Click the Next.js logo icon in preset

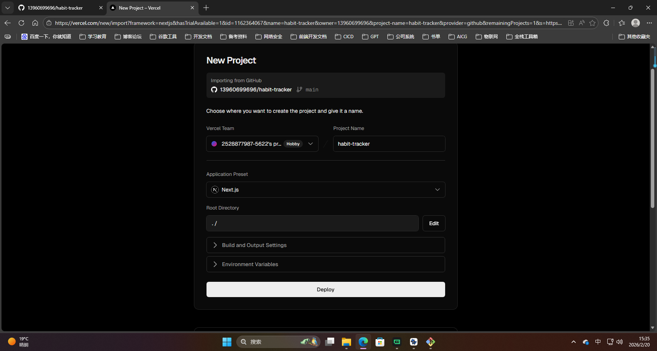[x=215, y=190]
